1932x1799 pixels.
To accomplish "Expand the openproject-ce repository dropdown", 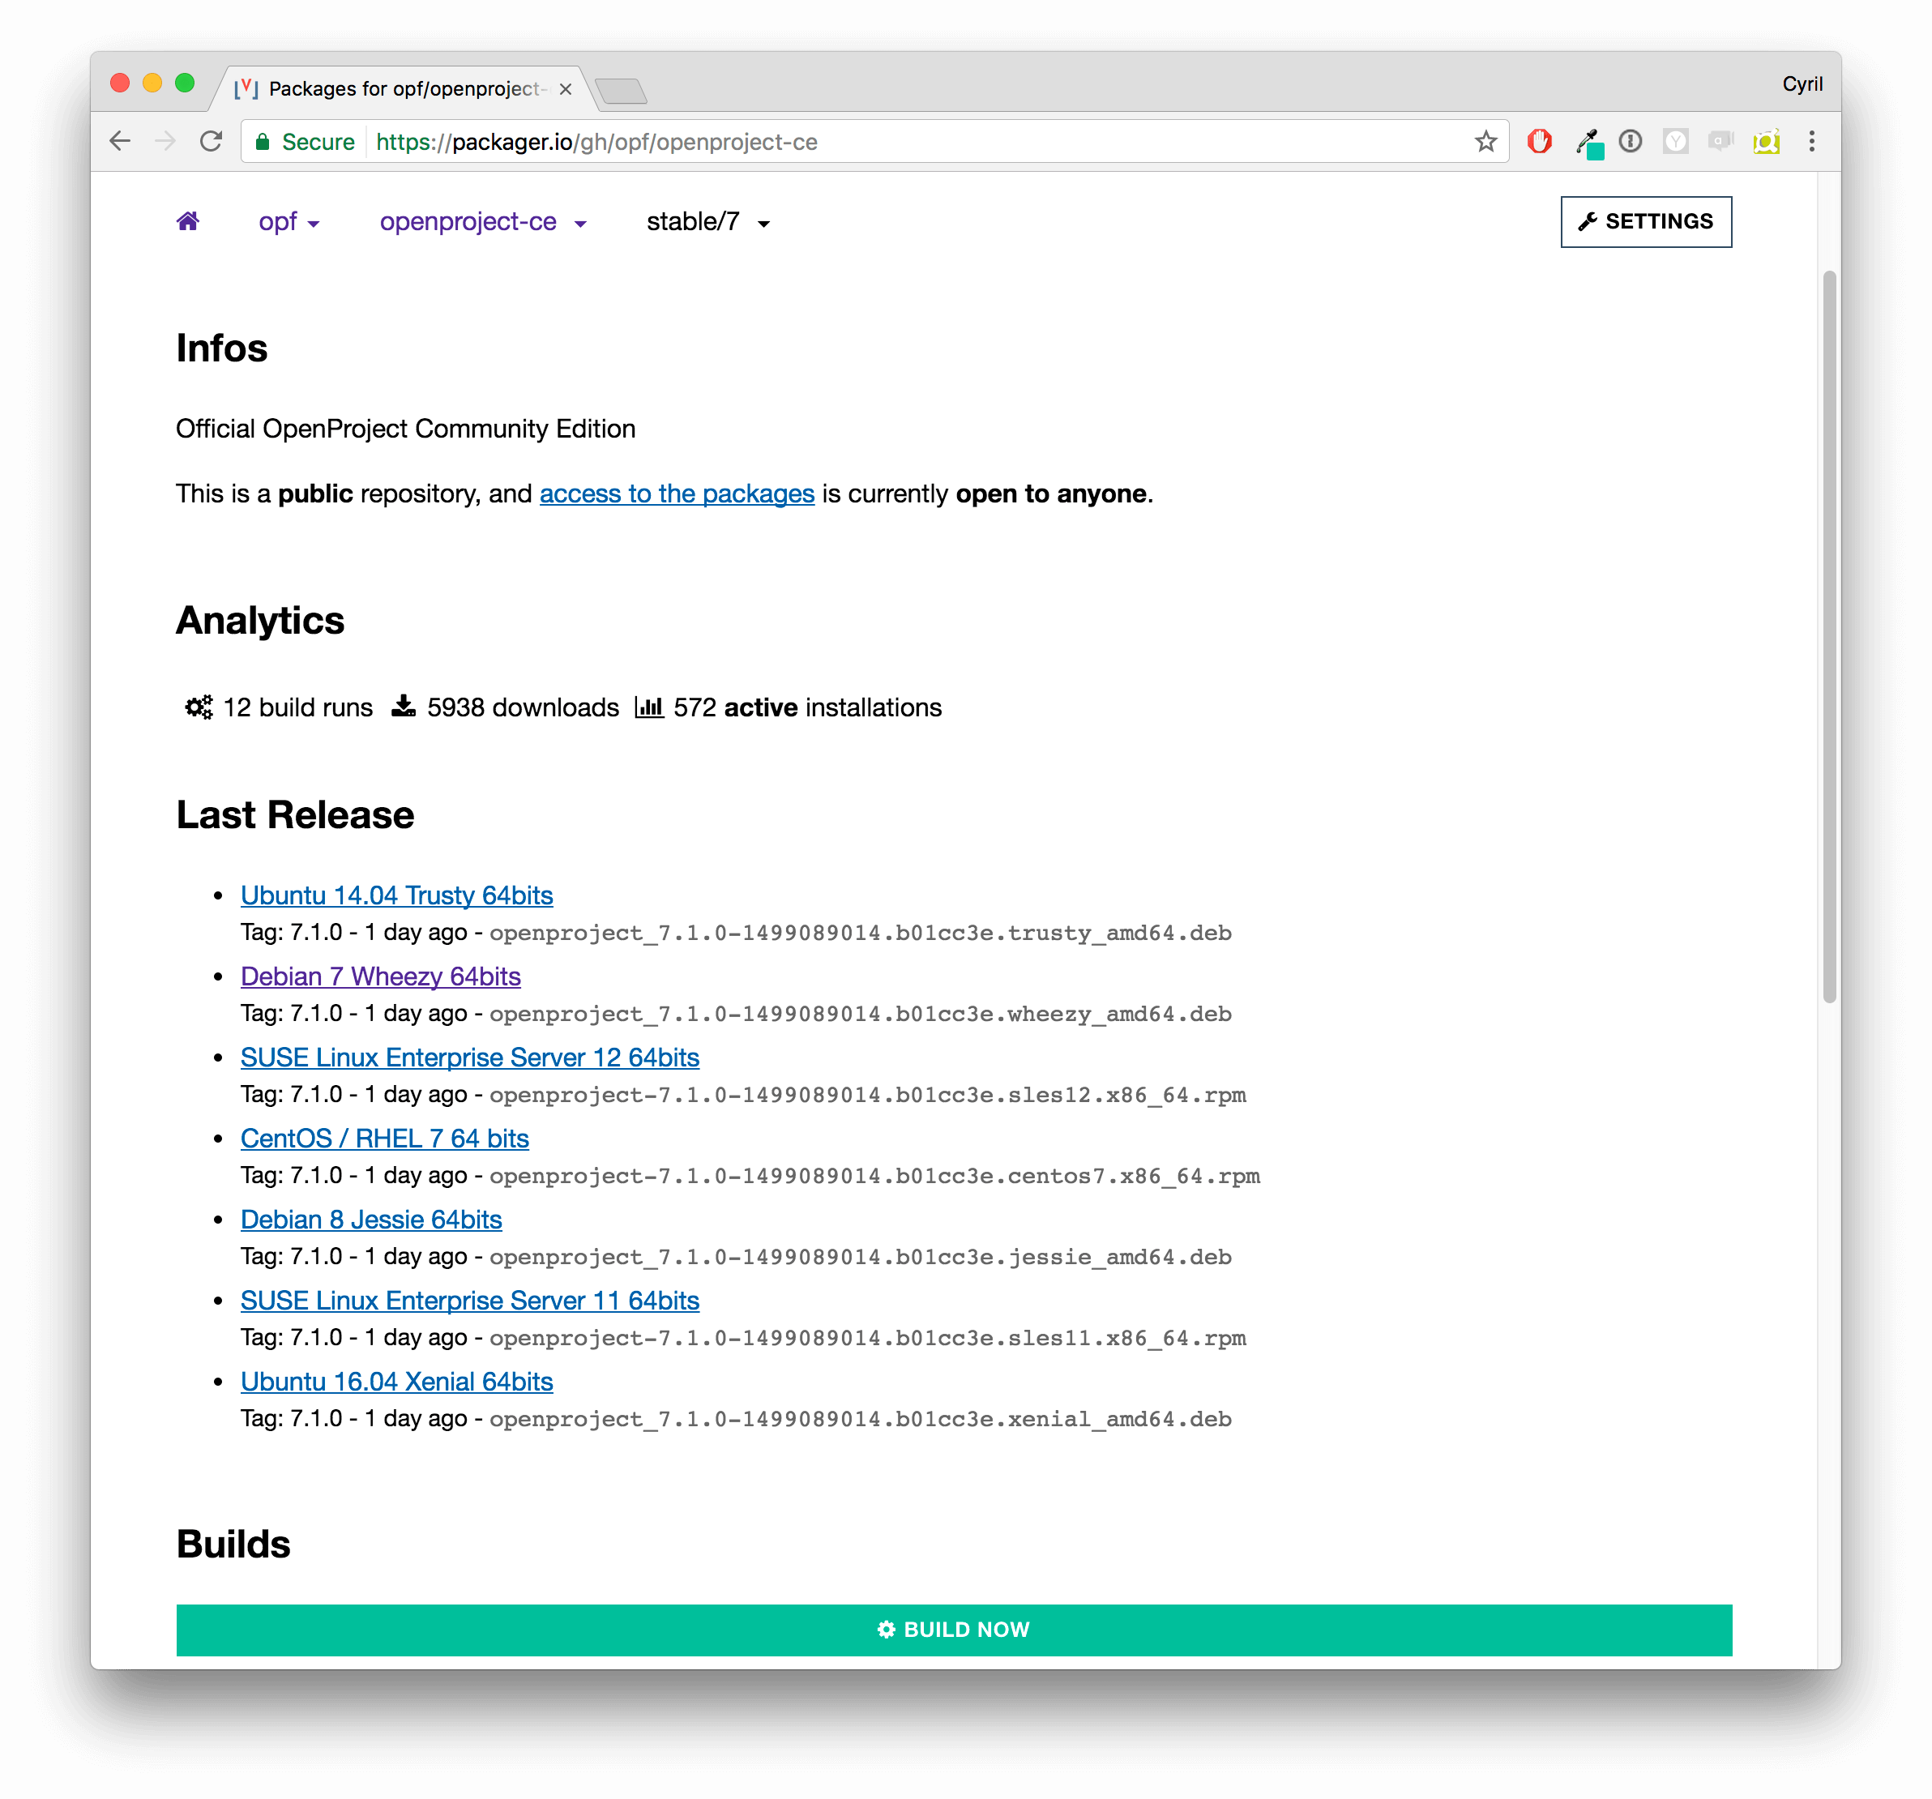I will click(483, 223).
